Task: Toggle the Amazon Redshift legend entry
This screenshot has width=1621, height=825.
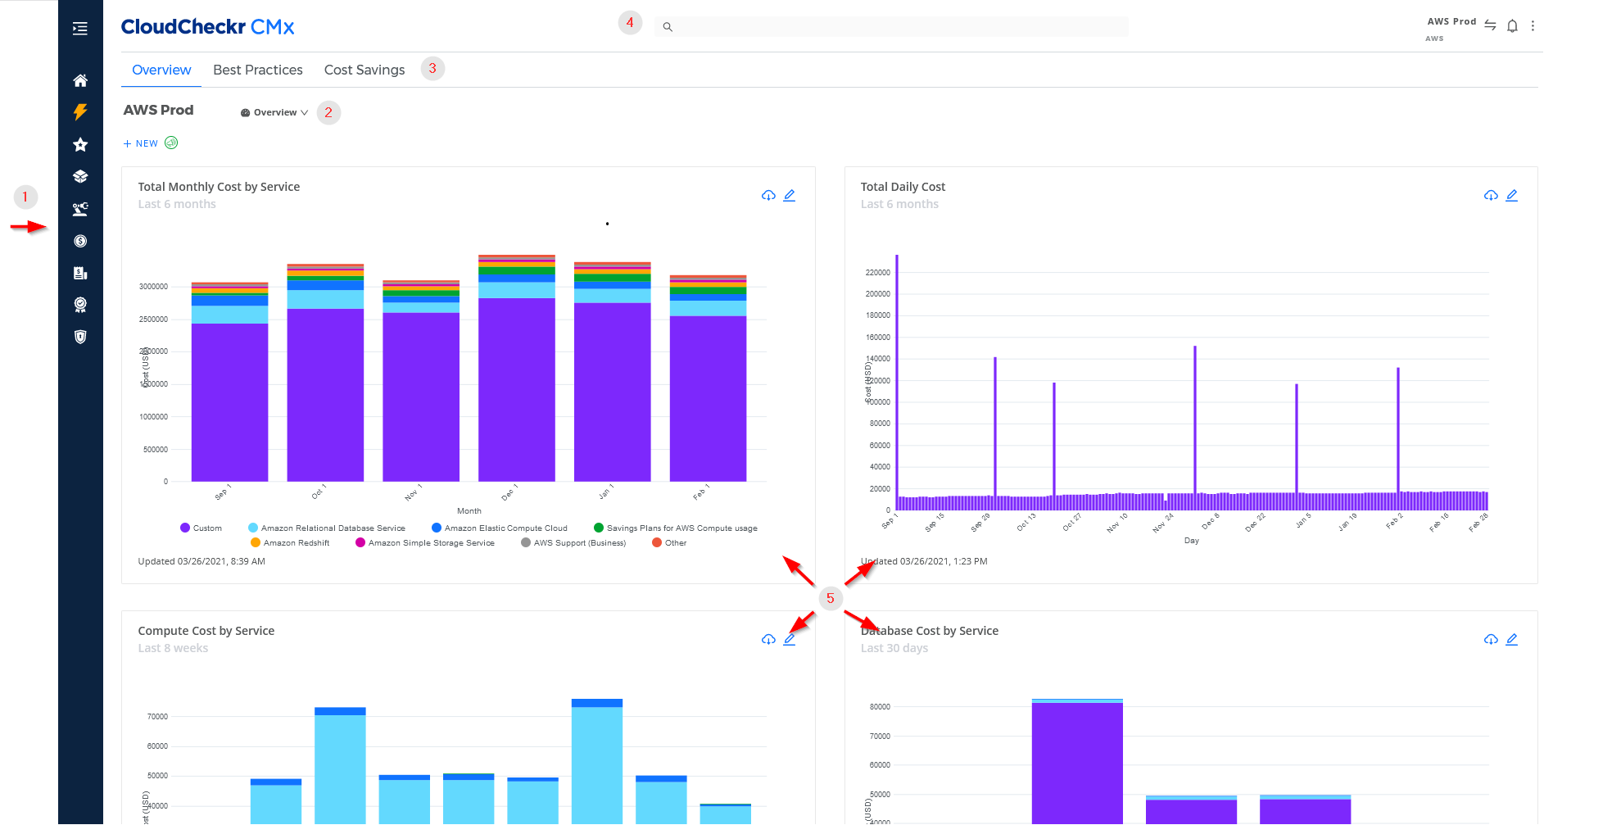Action: click(x=290, y=542)
